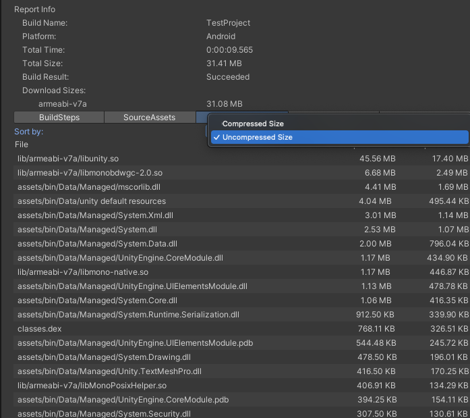
Task: Select the System.Drawing.dll row
Action: pyautogui.click(x=241, y=357)
